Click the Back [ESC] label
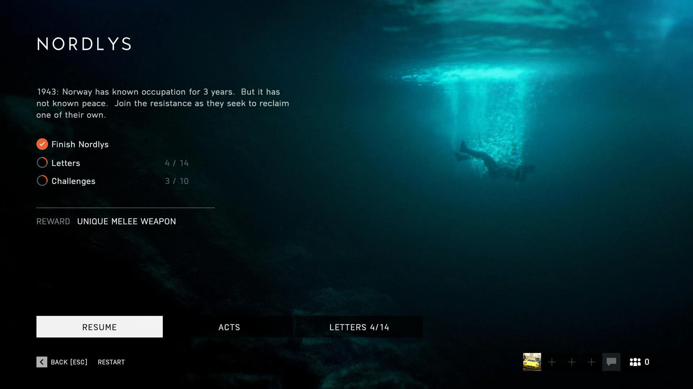 (x=69, y=362)
